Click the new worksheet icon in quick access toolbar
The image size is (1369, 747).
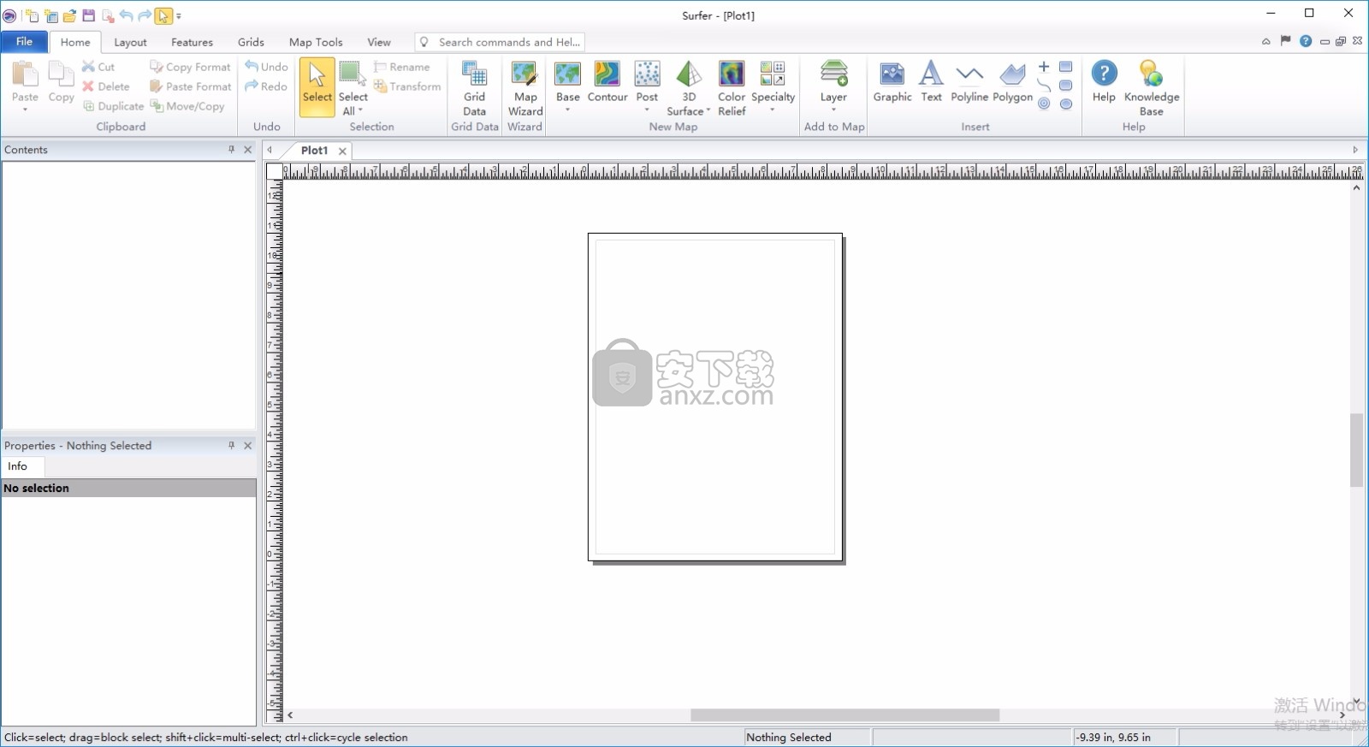point(51,15)
